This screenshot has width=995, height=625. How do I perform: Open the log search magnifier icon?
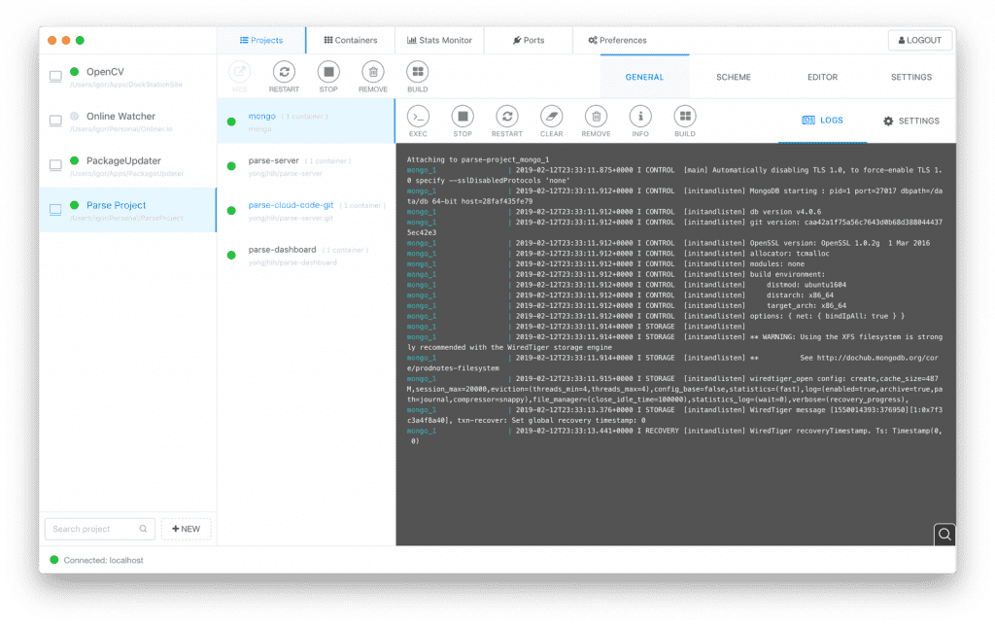(944, 534)
